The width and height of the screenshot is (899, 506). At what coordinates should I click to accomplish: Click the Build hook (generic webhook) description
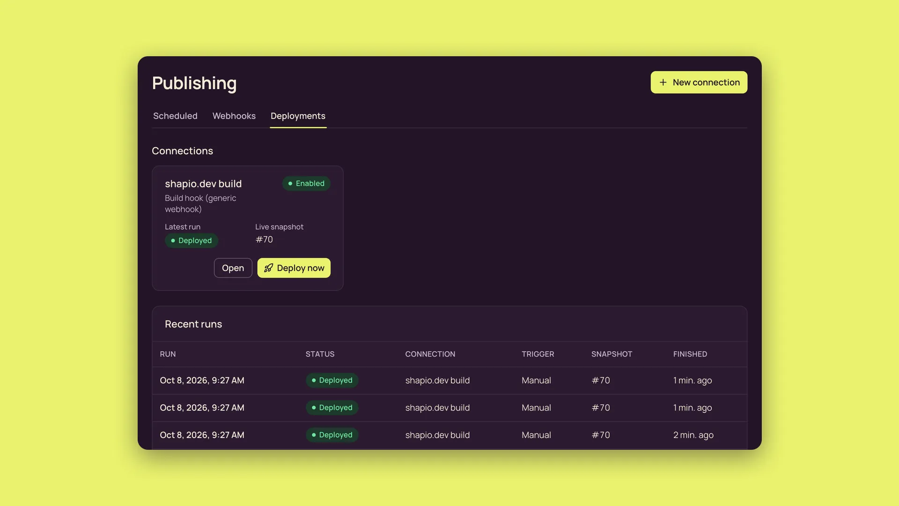click(x=200, y=204)
